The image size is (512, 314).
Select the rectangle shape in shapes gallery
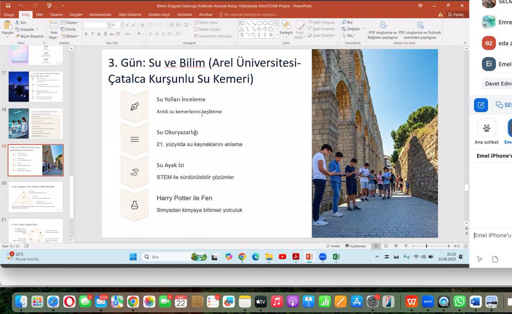(x=259, y=23)
